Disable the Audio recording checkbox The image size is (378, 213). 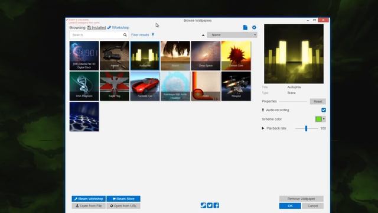coord(324,110)
